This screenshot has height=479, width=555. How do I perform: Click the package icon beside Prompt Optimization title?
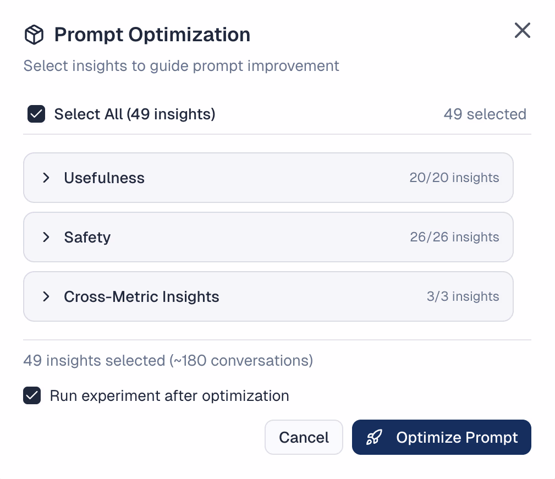click(x=34, y=34)
